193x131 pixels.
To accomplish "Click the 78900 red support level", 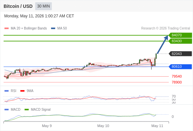I will coord(177,82).
